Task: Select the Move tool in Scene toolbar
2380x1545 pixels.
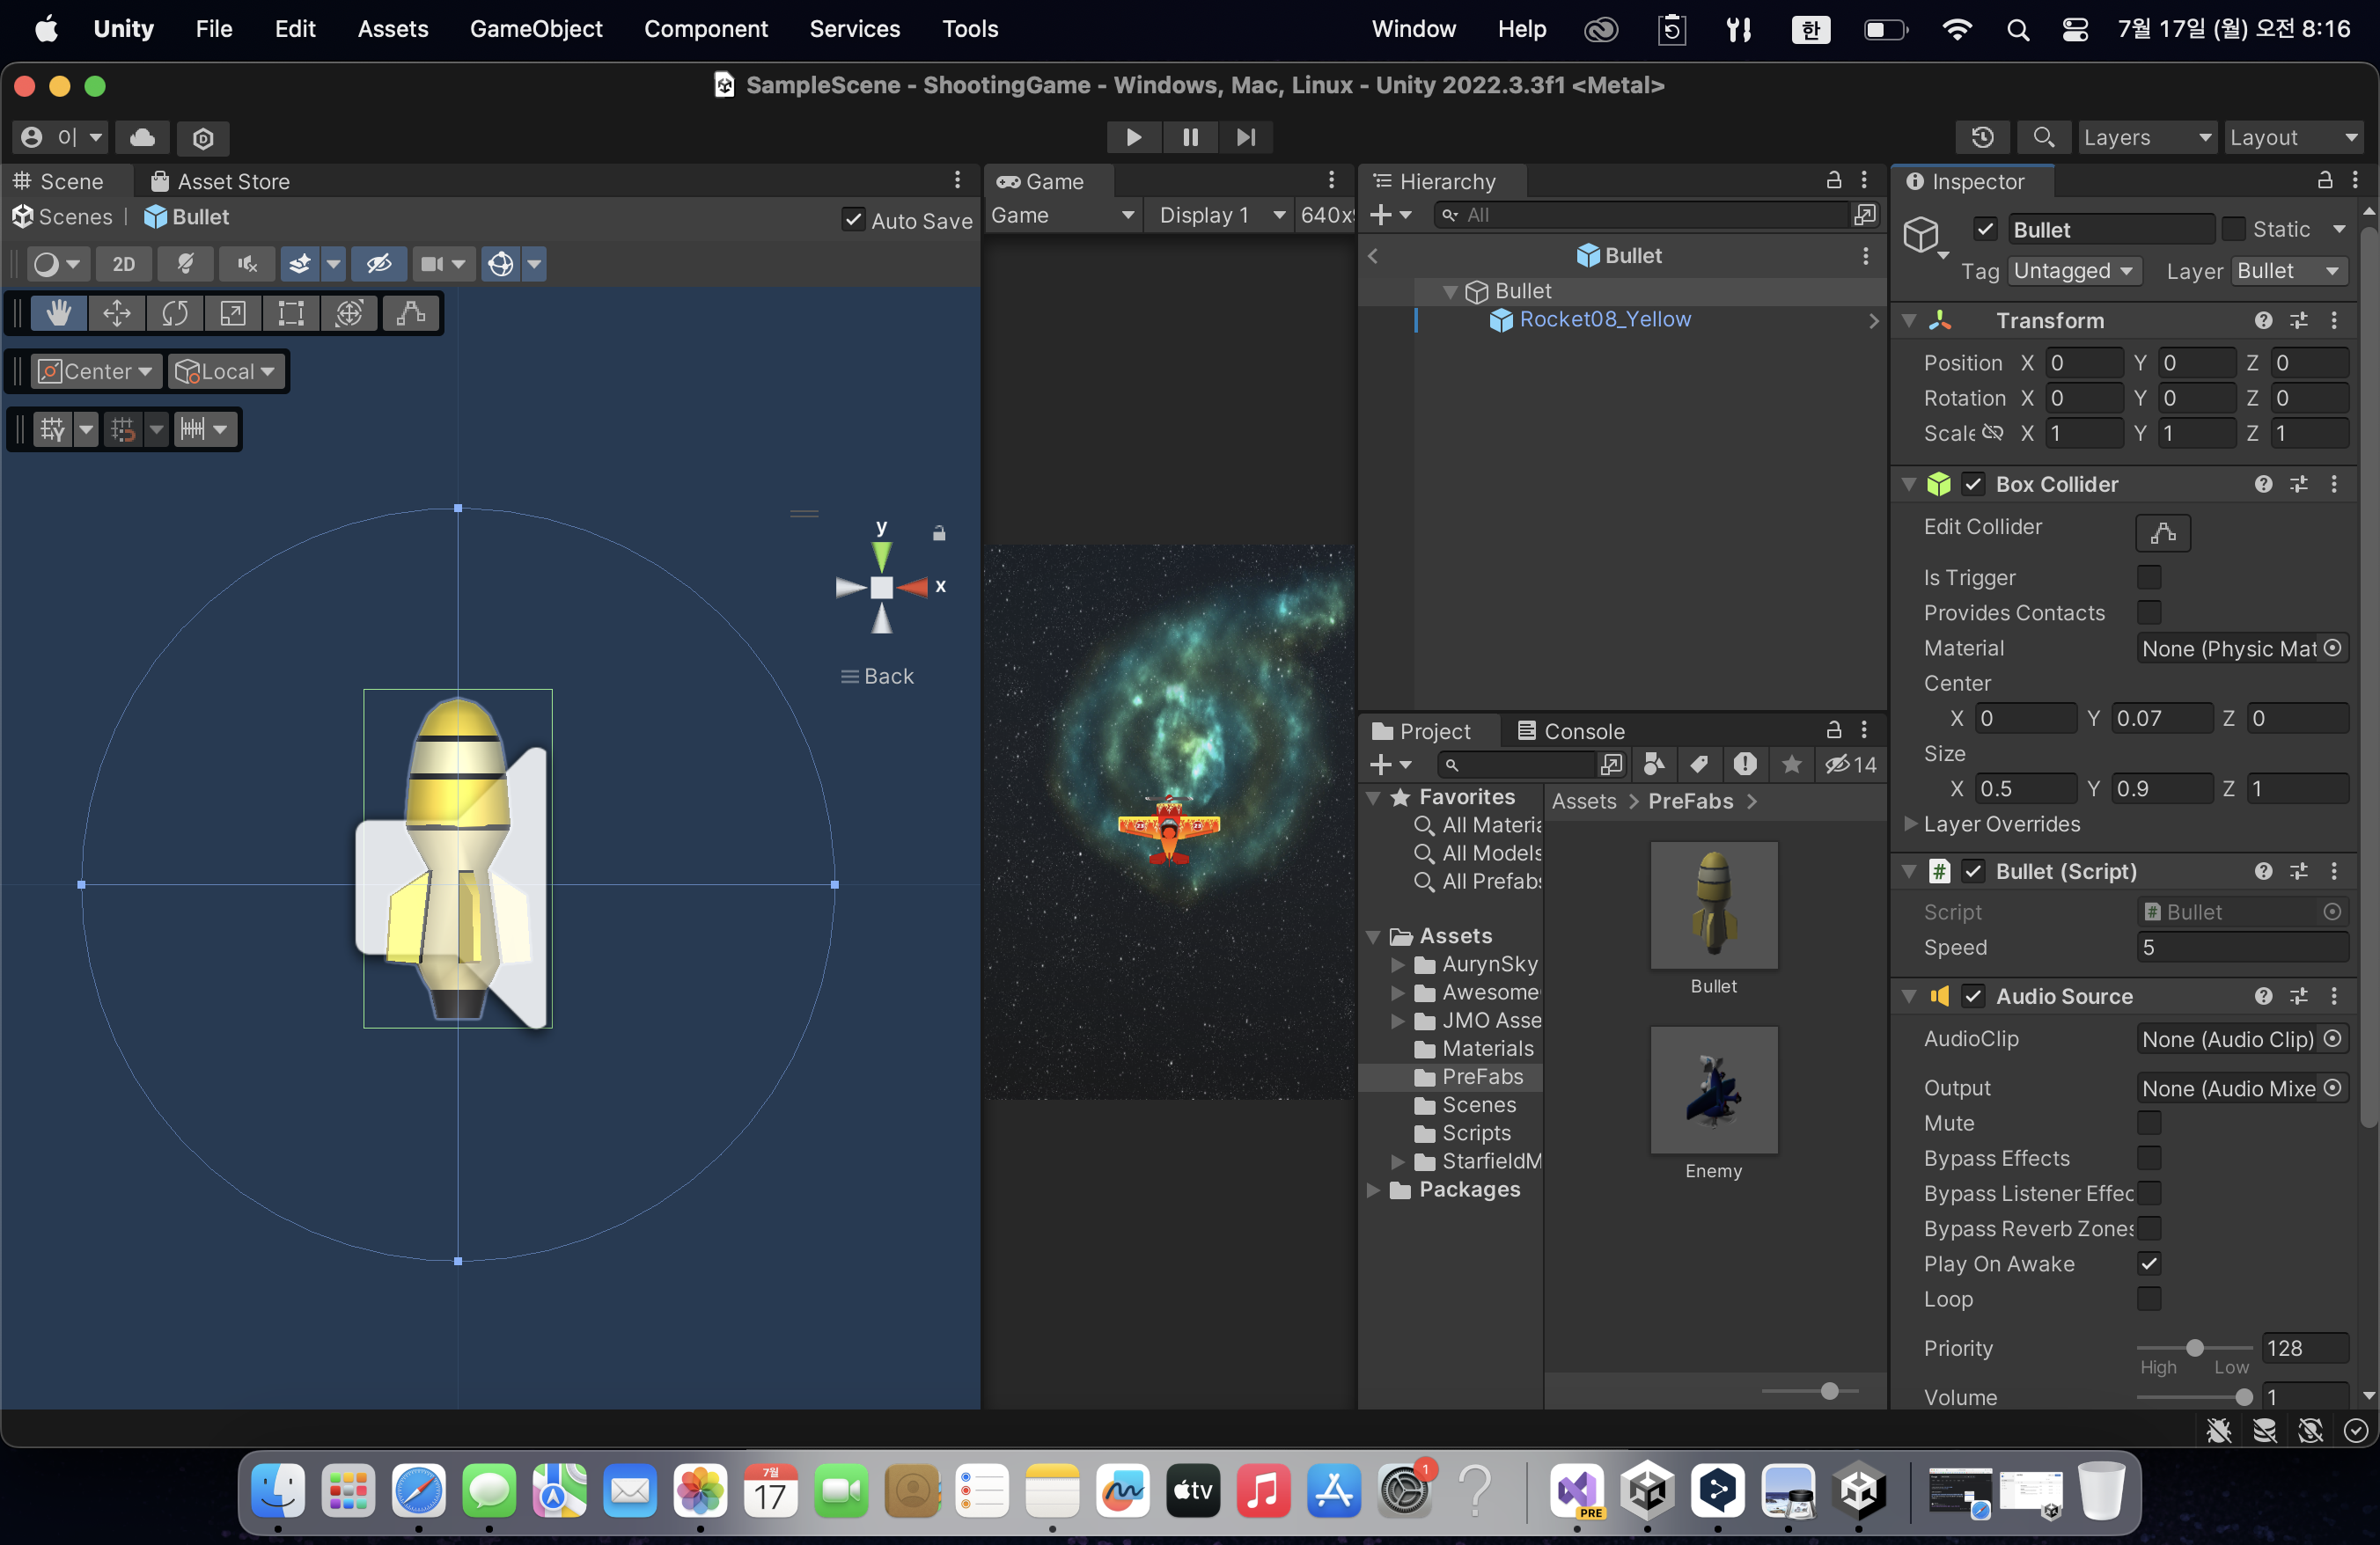Action: click(117, 314)
